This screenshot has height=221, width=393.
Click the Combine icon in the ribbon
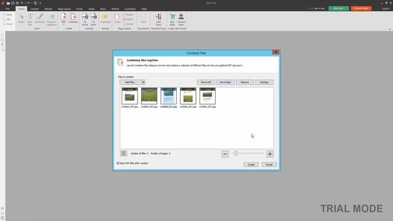coord(73,19)
